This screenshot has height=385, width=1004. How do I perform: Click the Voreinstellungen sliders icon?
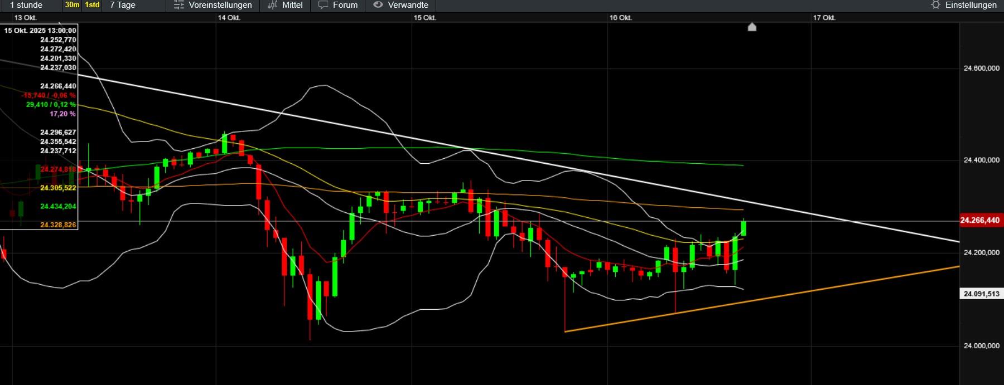tap(178, 5)
